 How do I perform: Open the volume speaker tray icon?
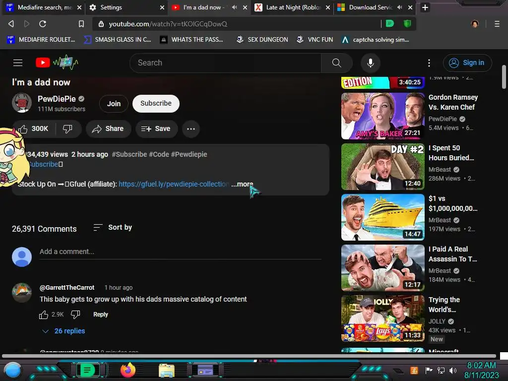click(x=453, y=370)
